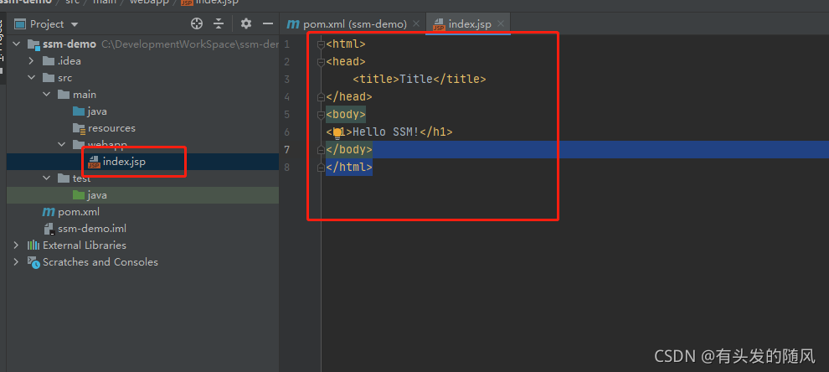The height and width of the screenshot is (372, 829).
Task: Click the JSP icon on index.jsp tab
Action: click(439, 24)
